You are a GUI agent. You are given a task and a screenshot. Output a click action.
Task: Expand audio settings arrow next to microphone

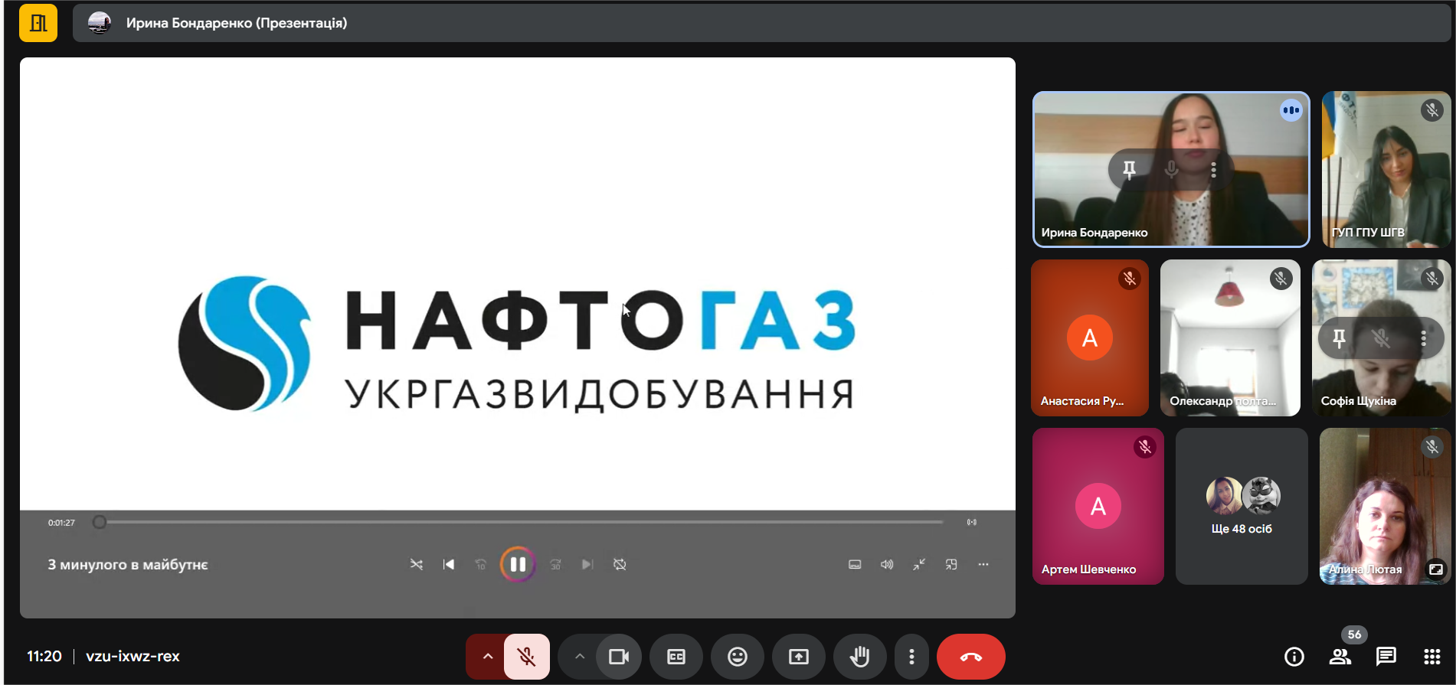tap(487, 657)
